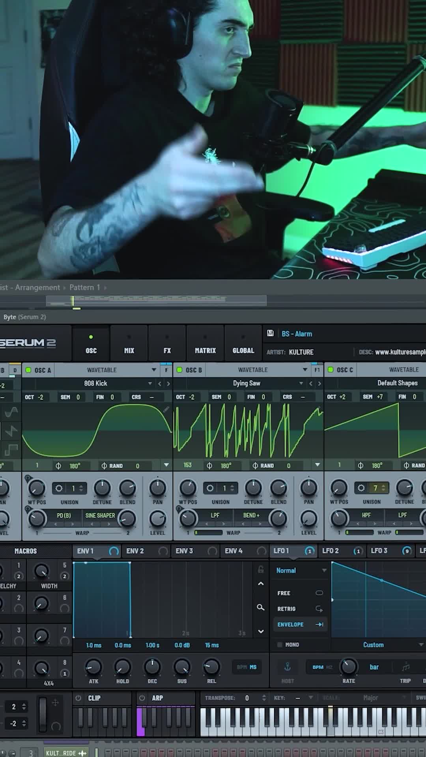Toggle OSC C enable switch
Viewport: 426px width, 757px height.
point(331,370)
